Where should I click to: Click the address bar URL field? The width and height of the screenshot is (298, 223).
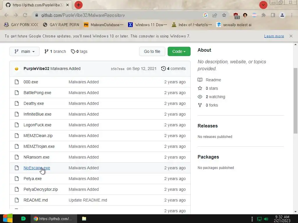[118, 15]
